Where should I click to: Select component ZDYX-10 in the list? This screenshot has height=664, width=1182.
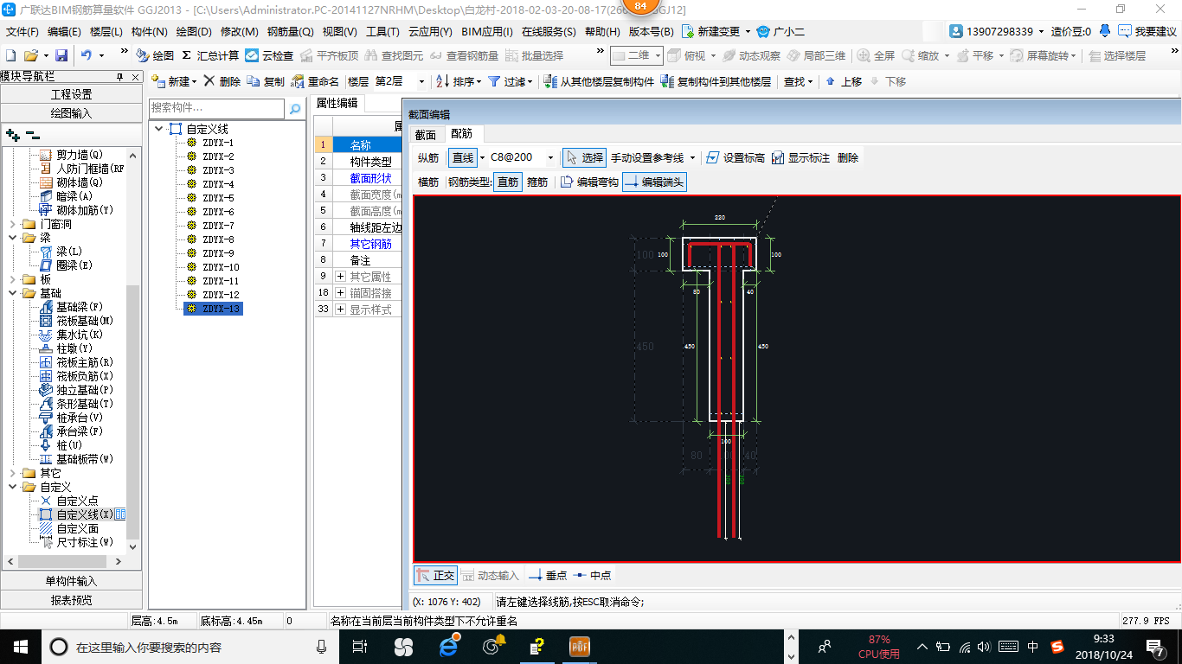tap(221, 267)
